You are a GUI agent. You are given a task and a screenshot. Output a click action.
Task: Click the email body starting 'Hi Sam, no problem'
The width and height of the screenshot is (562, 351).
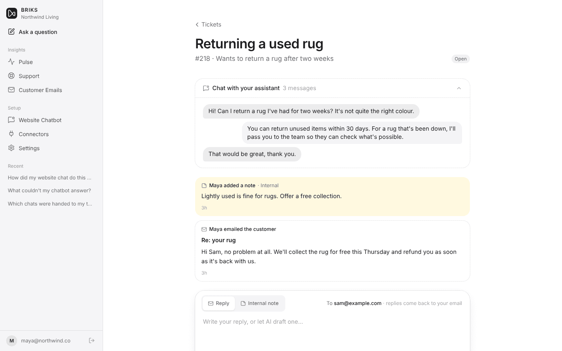coord(329,257)
